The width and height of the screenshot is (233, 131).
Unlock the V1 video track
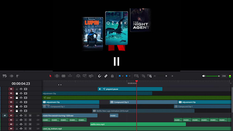(17, 111)
